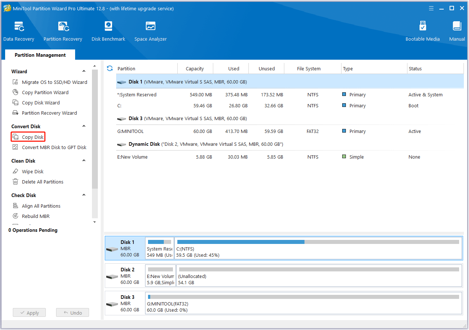The image size is (469, 330).
Task: Click the refresh icon beside Partition column
Action: pos(110,68)
